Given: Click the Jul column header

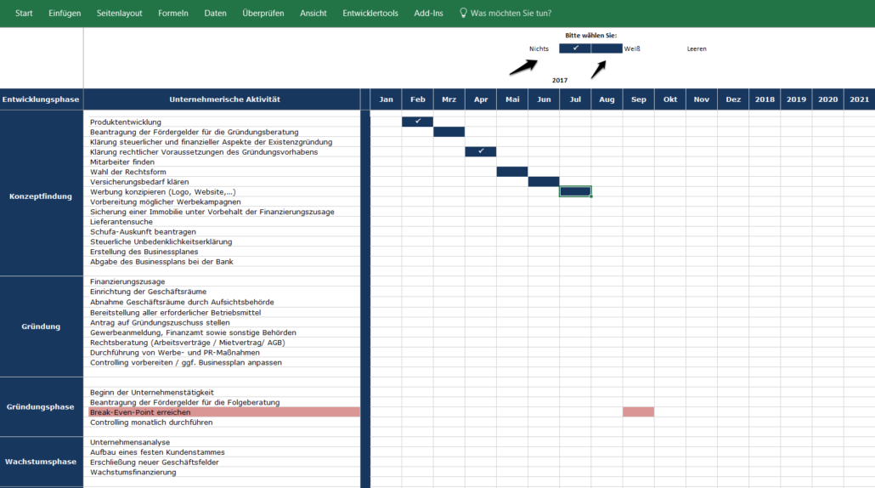Looking at the screenshot, I should 575,99.
